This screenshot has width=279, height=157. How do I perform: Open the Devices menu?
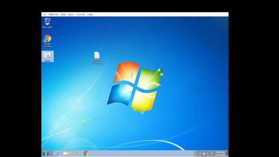coord(81,14)
